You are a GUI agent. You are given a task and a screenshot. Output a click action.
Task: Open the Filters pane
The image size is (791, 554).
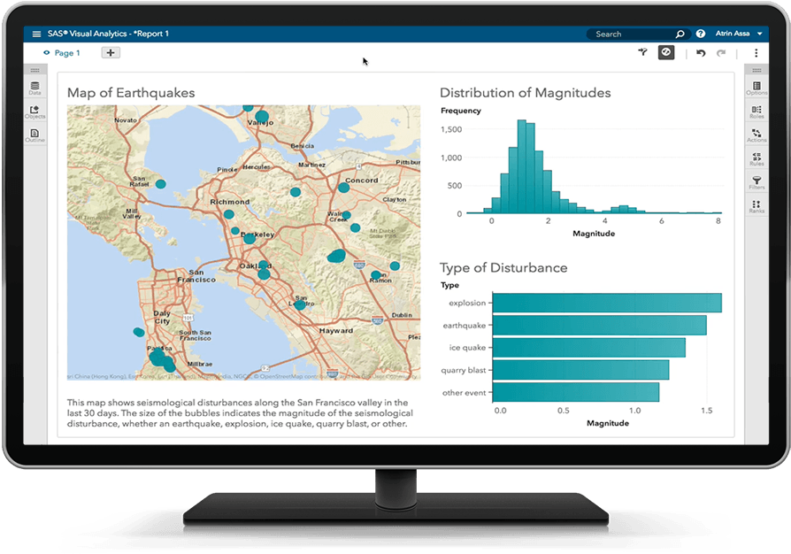click(x=756, y=183)
